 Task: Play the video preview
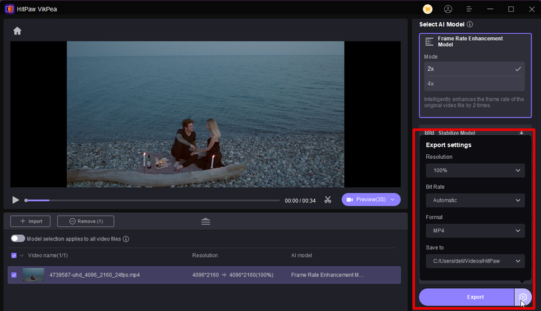pyautogui.click(x=15, y=200)
